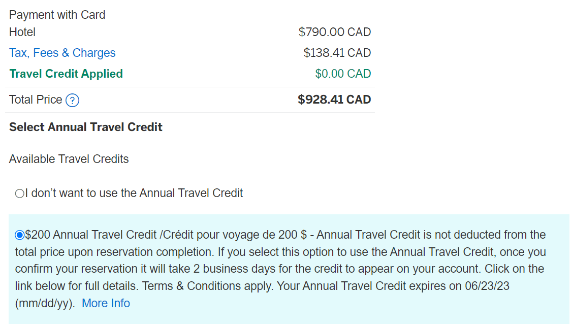Click the $138.41 CAD tax amount
This screenshot has width=572, height=325.
337,53
